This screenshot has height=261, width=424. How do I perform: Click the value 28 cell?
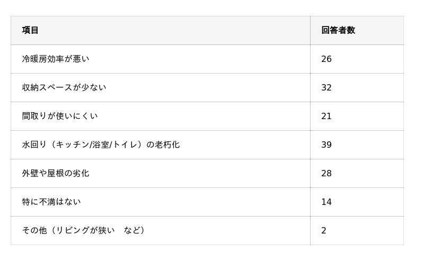coord(326,173)
